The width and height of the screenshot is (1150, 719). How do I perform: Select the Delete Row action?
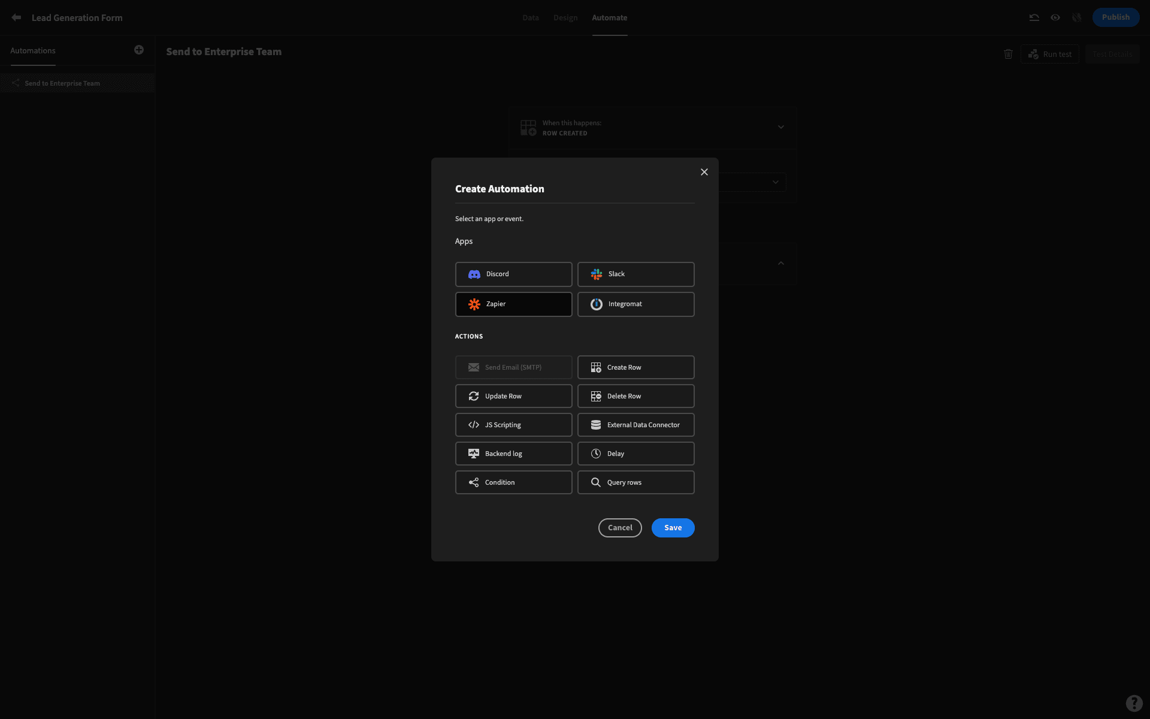[635, 396]
